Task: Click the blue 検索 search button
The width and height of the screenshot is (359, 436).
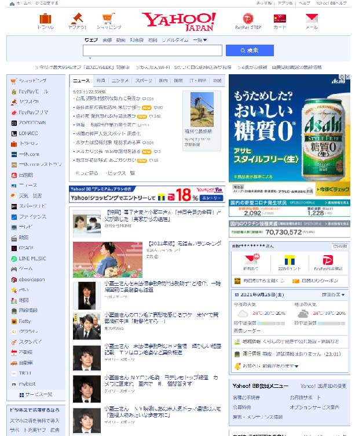Action: 250,50
